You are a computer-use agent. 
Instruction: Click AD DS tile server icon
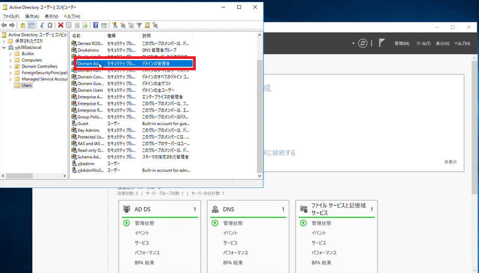click(x=127, y=209)
